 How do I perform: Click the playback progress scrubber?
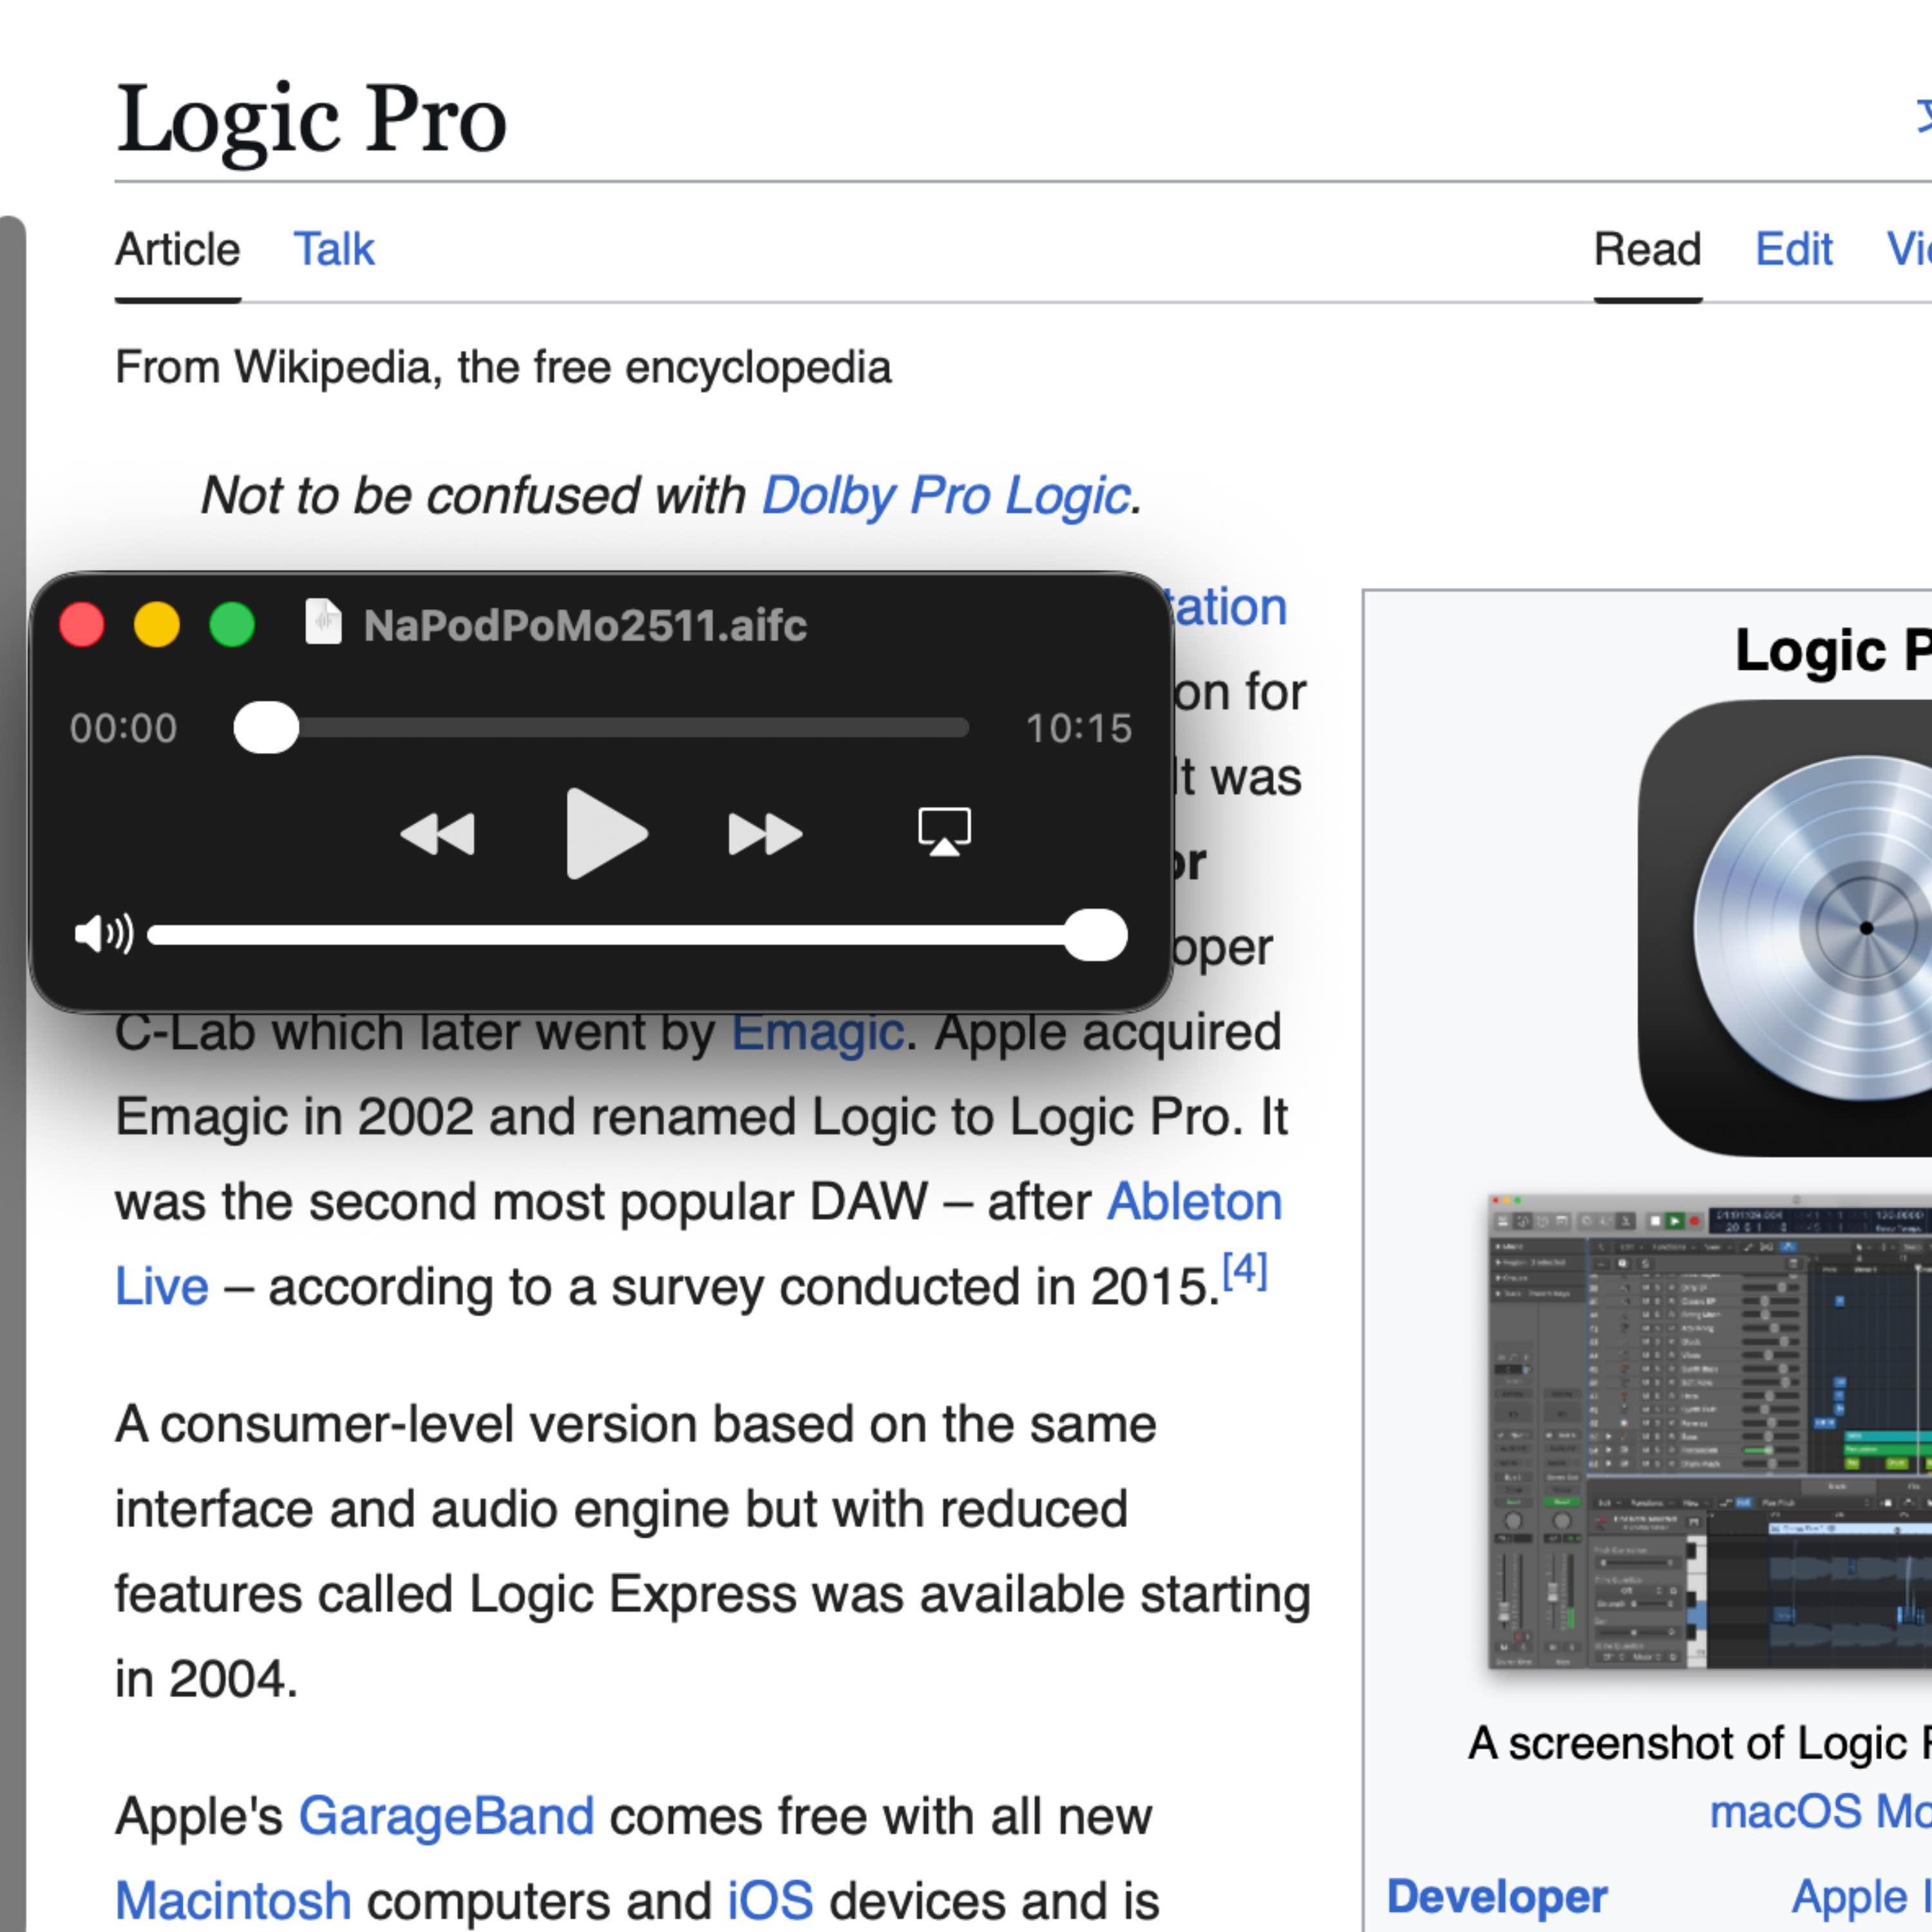(266, 727)
